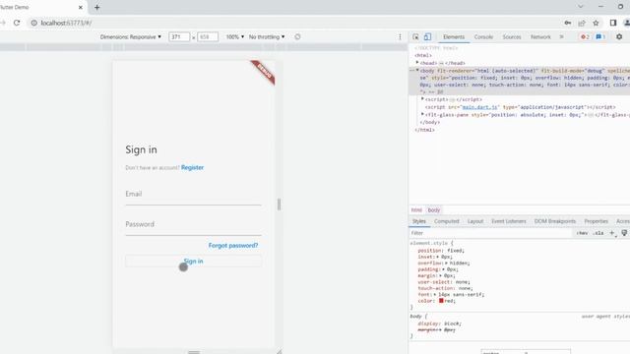Image resolution: width=630 pixels, height=354 pixels.
Task: Switch to the Network tab
Action: 540,37
